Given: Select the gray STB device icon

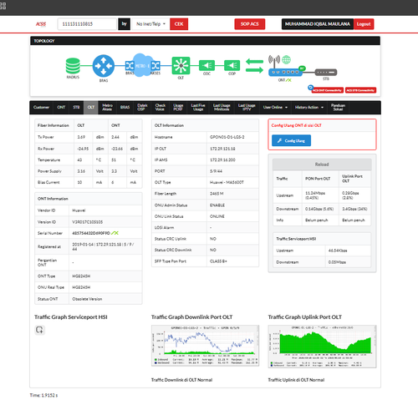Looking at the screenshot, I should click(x=326, y=73).
